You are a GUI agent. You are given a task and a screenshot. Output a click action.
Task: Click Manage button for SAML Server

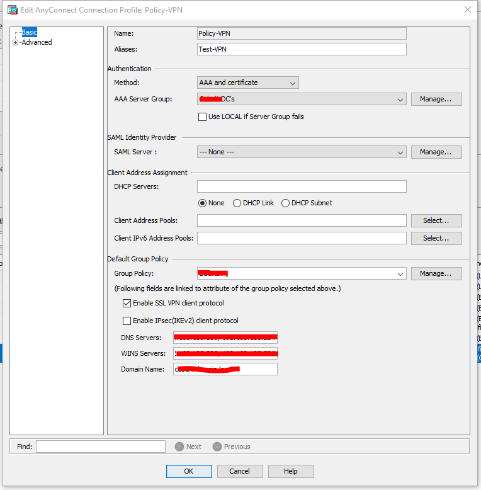pyautogui.click(x=436, y=152)
